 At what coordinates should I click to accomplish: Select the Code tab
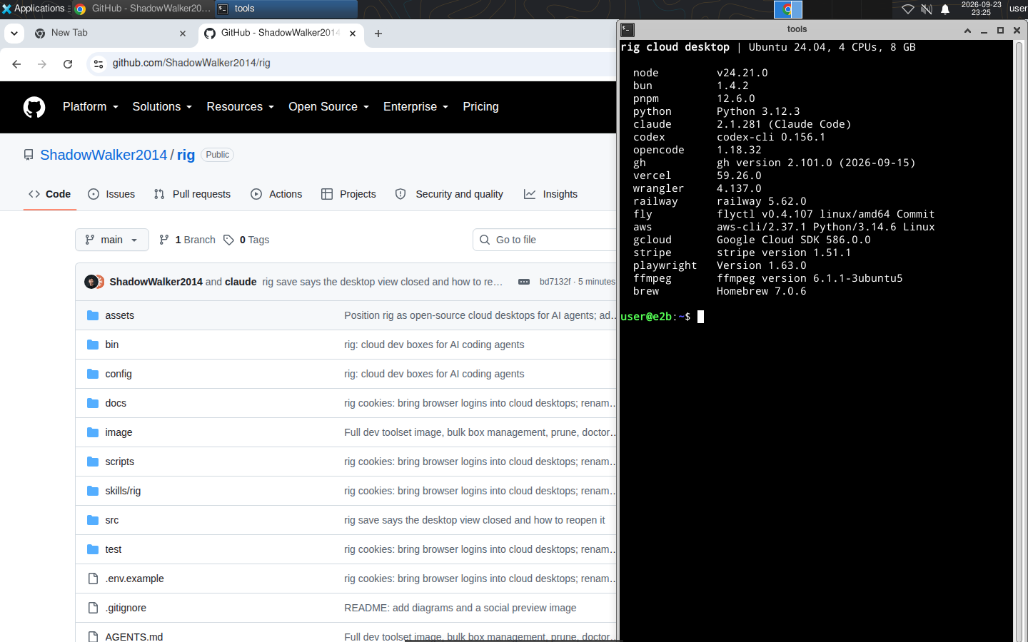click(50, 194)
